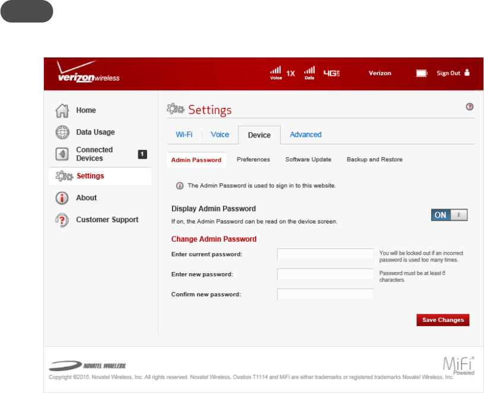Open the Preferences sub-tab
The width and height of the screenshot is (484, 393).
253,159
